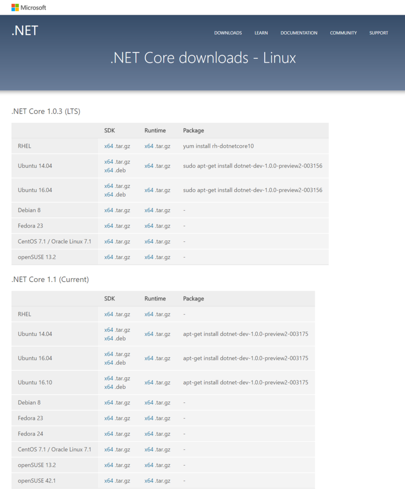Download CentOS 7.1 Runtime x64 in LTS table
Screen dimensions: 405x497
click(149, 242)
